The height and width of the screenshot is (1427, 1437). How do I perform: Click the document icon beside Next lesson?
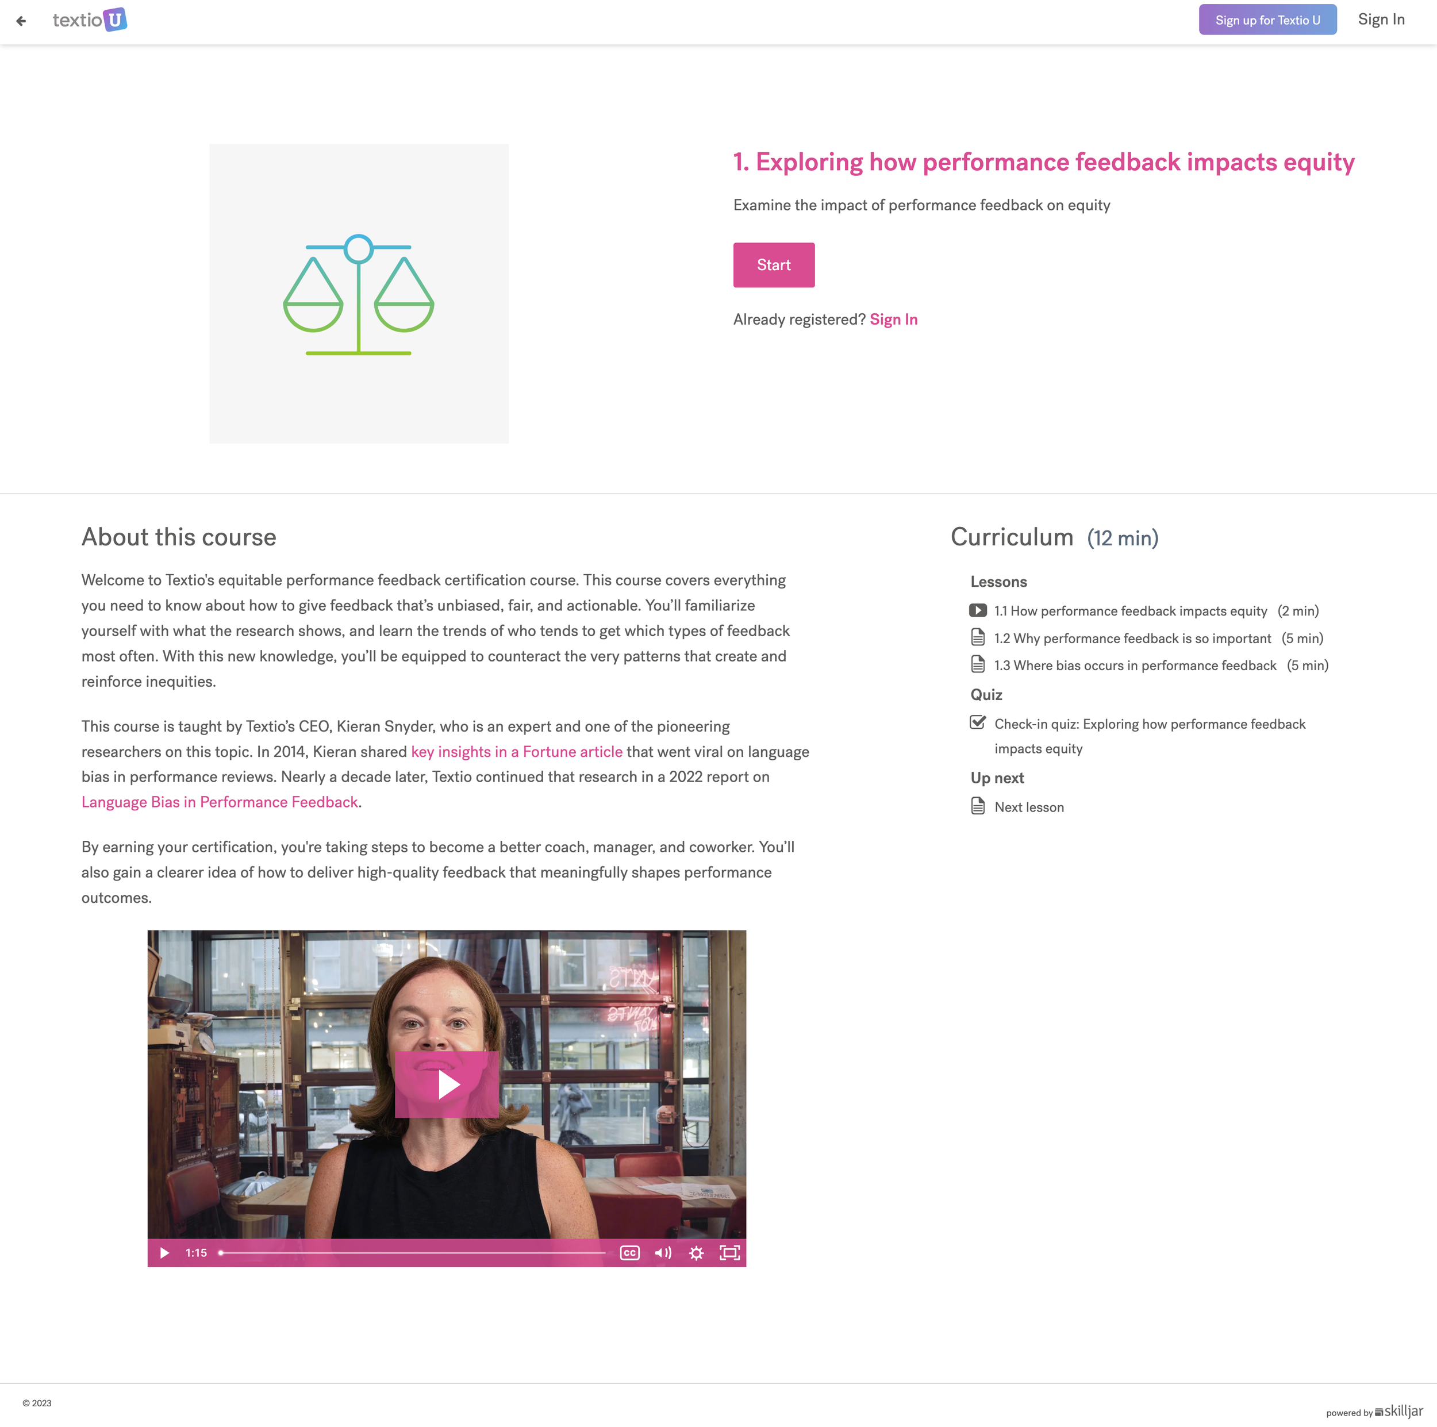tap(978, 807)
